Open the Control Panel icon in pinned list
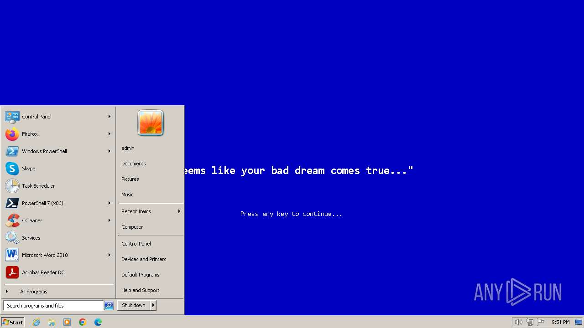584x328 pixels. (12, 117)
